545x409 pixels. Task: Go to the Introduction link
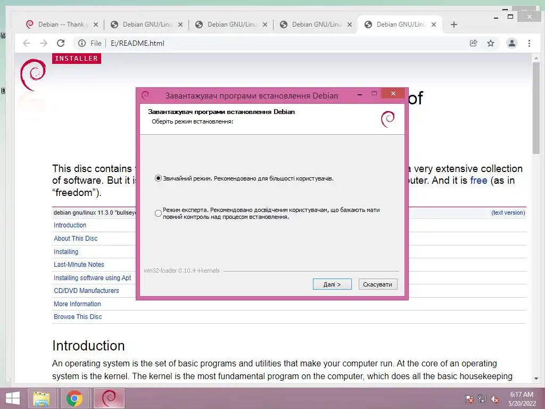click(70, 225)
